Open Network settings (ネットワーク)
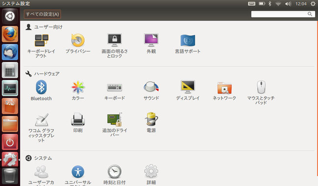 (224, 90)
